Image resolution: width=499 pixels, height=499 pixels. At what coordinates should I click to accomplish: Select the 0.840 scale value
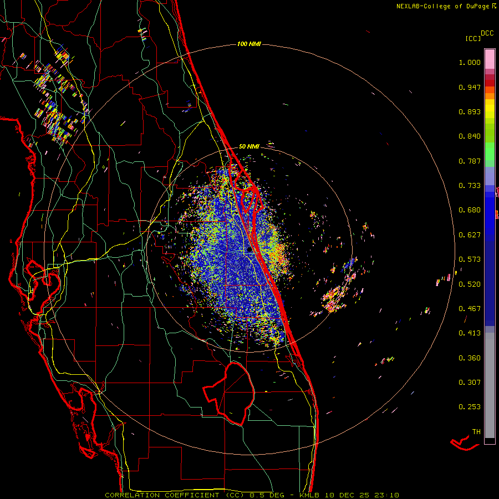click(x=470, y=136)
